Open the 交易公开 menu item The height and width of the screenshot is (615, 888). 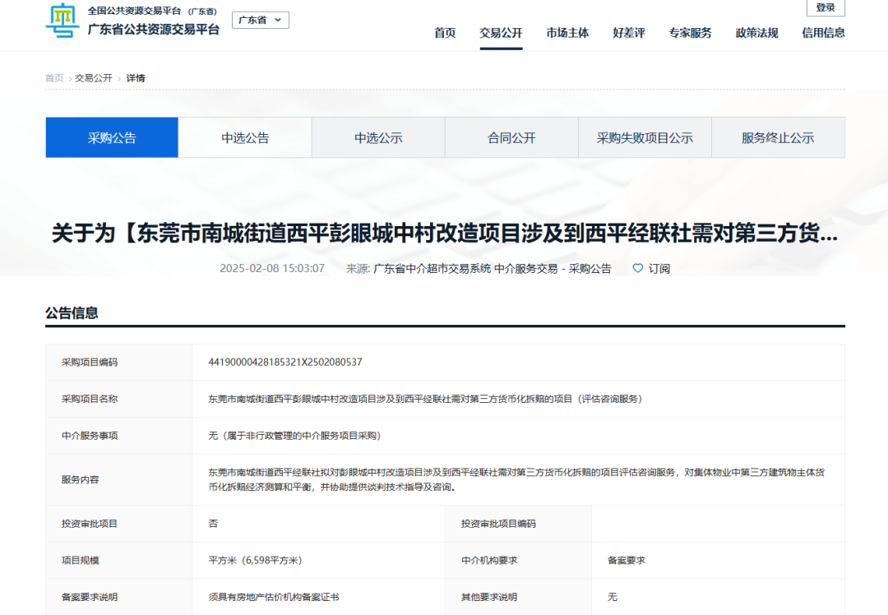click(500, 34)
